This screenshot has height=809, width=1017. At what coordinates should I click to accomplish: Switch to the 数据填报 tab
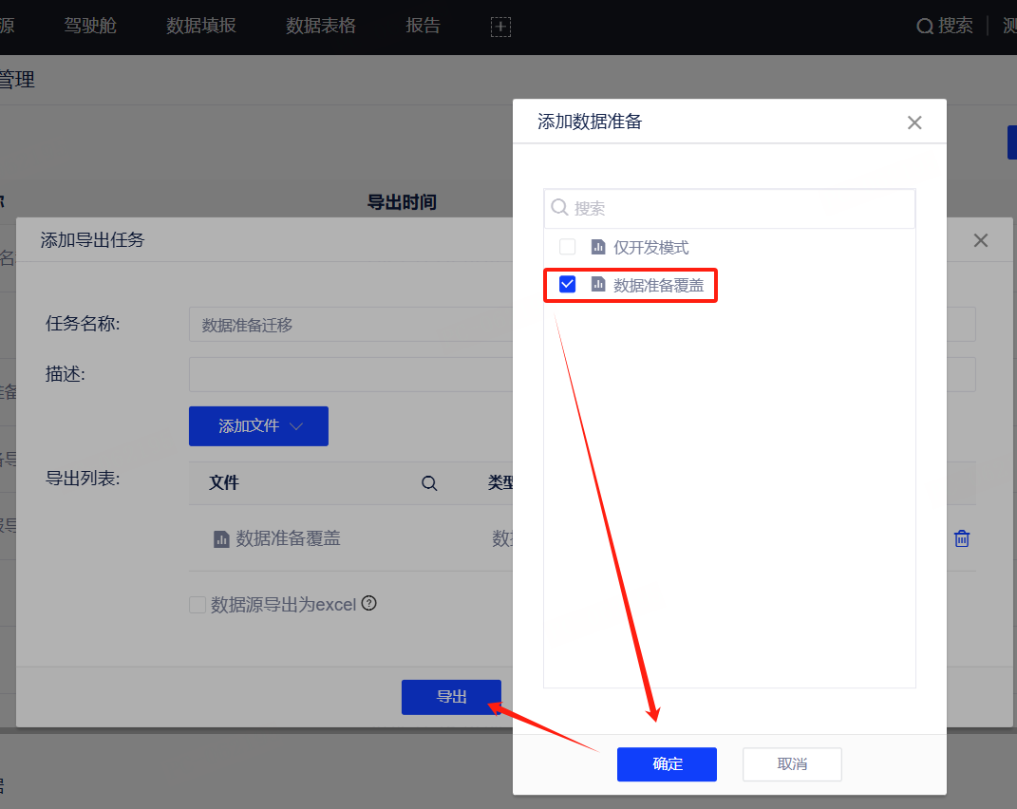coord(201,26)
